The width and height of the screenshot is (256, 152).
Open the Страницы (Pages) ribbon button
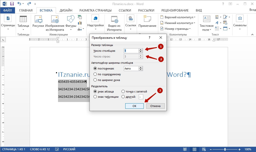tap(8, 22)
